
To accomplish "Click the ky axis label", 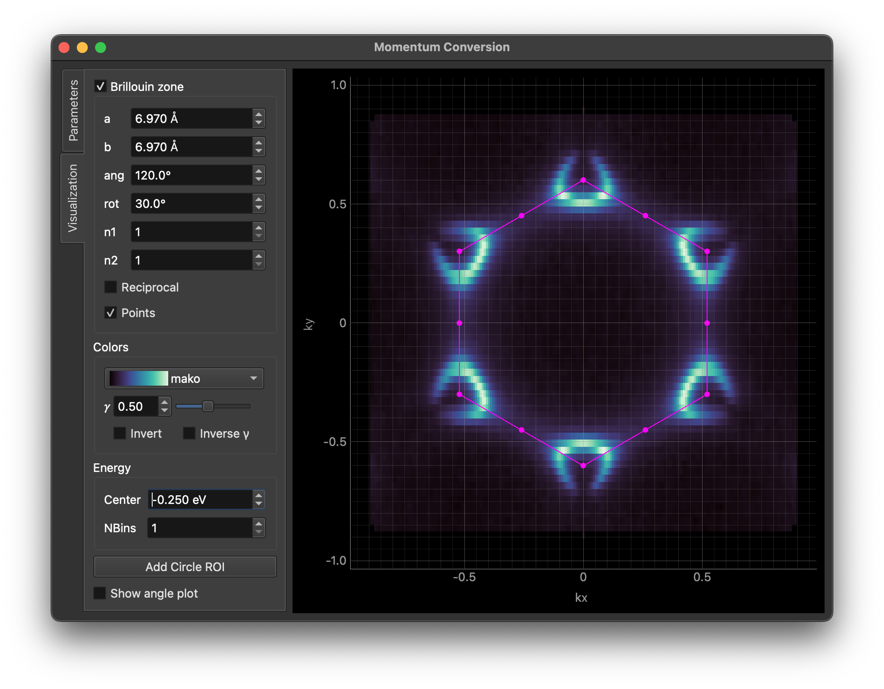I will pyautogui.click(x=309, y=324).
